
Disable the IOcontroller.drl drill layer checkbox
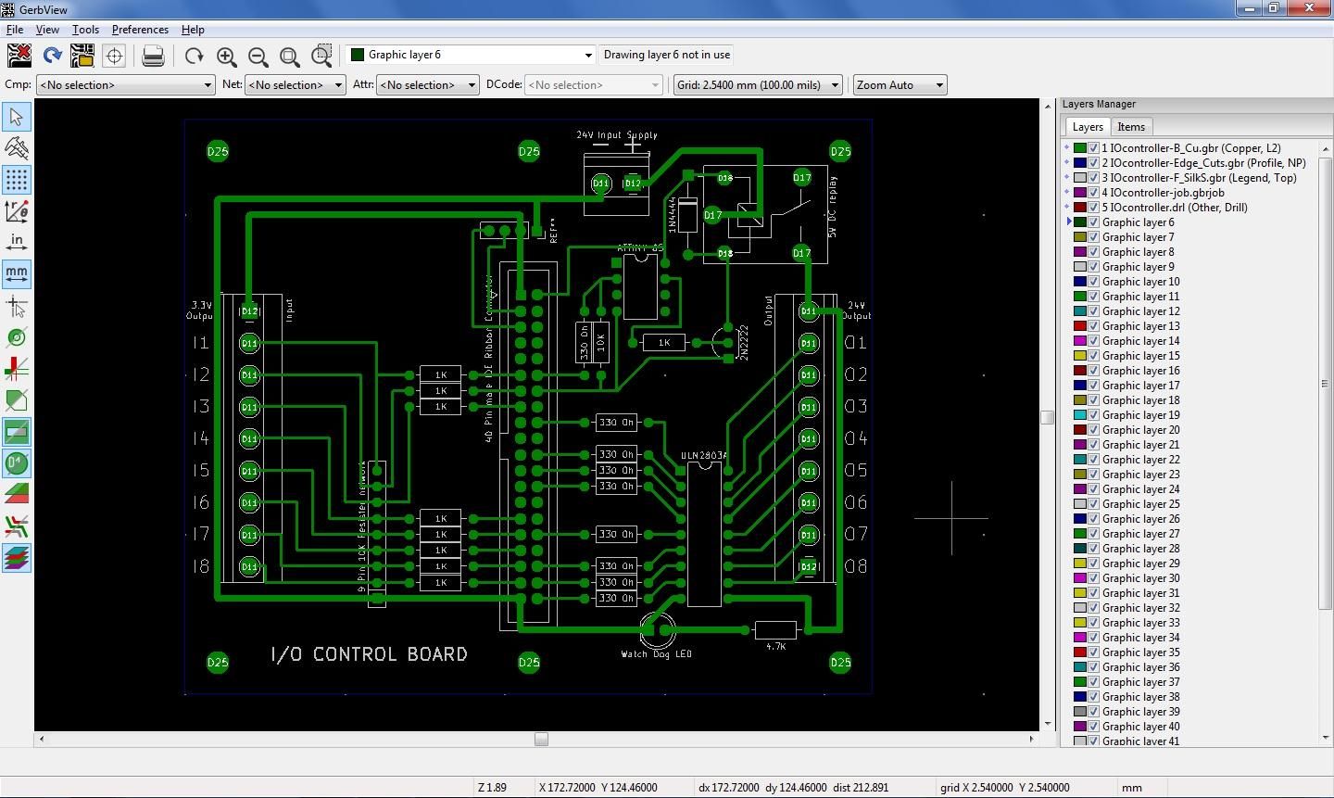[1092, 207]
